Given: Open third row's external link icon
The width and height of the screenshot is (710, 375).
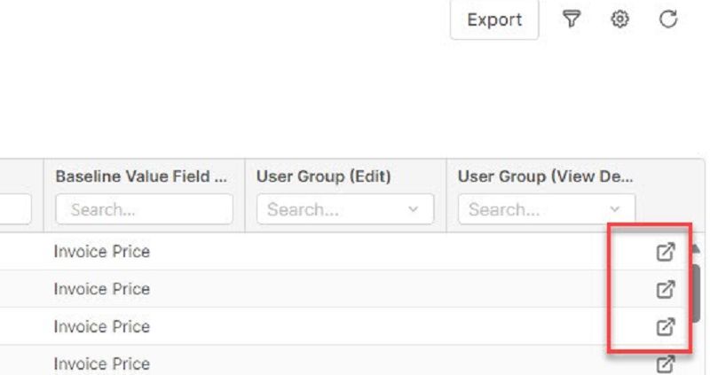Looking at the screenshot, I should tap(666, 326).
